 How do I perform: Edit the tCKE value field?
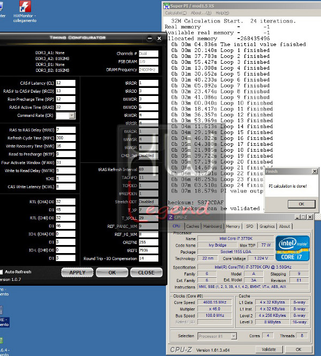(x=66, y=179)
